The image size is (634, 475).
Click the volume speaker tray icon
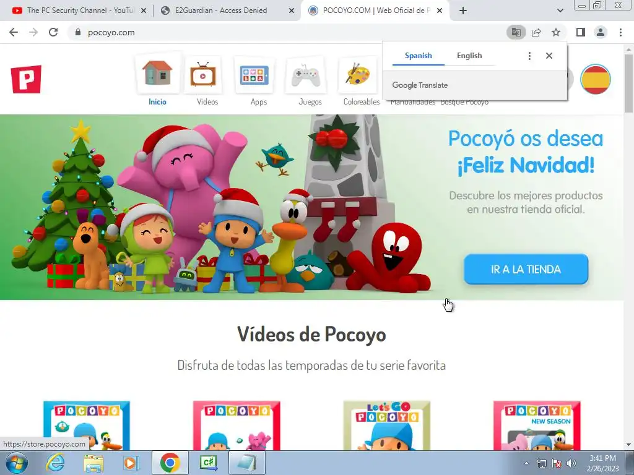[x=571, y=463]
